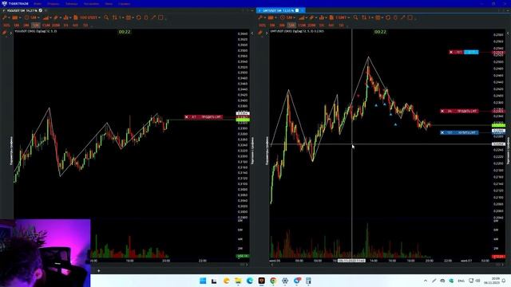This screenshot has width=511, height=287.
Task: Select 3M timeframe in GMTUSDT chart
Action: point(282,25)
